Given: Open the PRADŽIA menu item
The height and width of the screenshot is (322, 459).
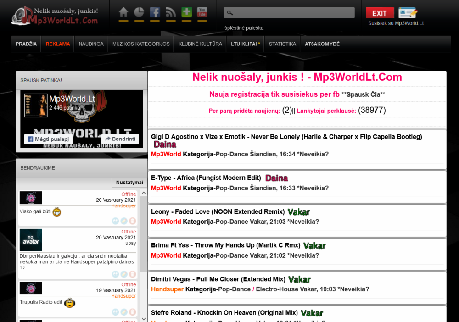Looking at the screenshot, I should pos(26,44).
